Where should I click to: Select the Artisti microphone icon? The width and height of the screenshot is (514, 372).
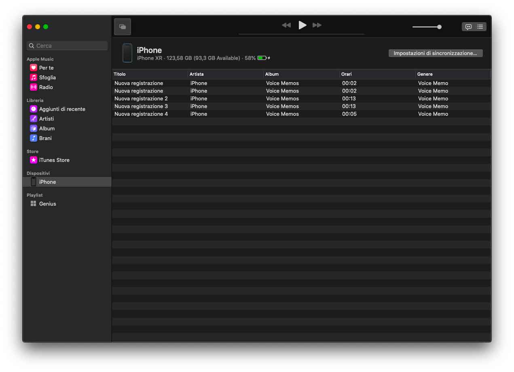pyautogui.click(x=34, y=119)
